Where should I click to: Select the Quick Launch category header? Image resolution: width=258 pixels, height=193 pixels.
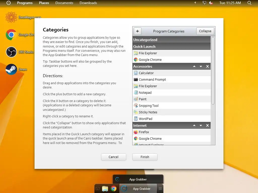coord(171,46)
